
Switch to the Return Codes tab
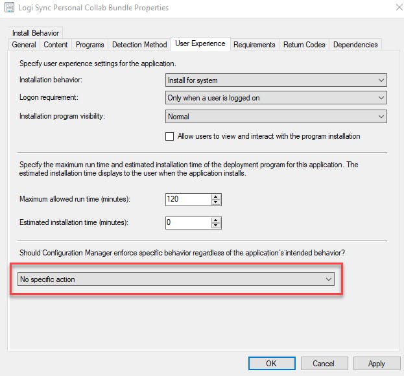pos(304,45)
